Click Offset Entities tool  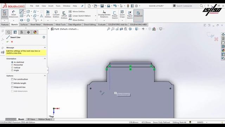[x=64, y=15]
